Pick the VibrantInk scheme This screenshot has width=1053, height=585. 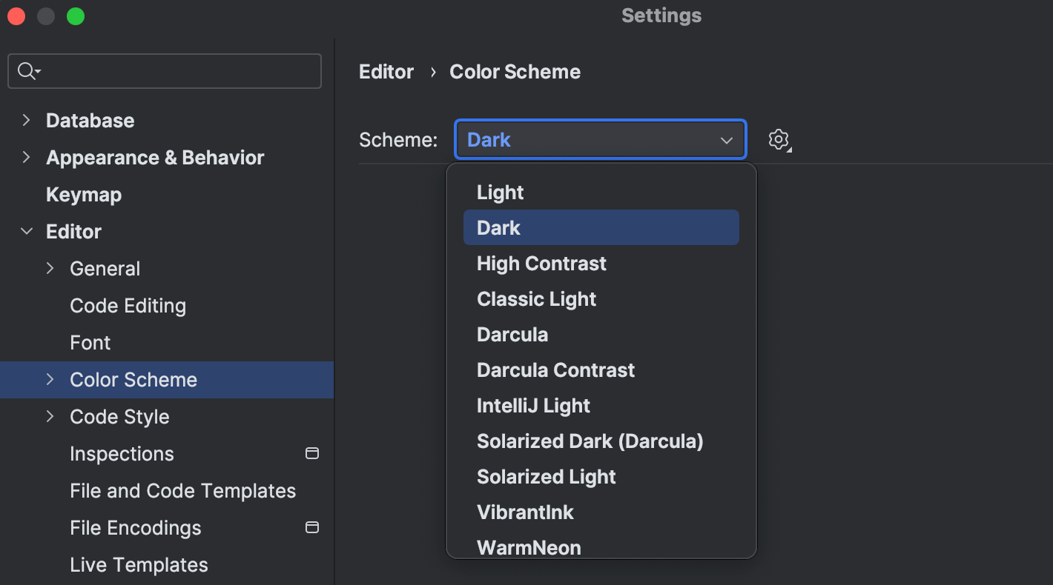point(525,512)
